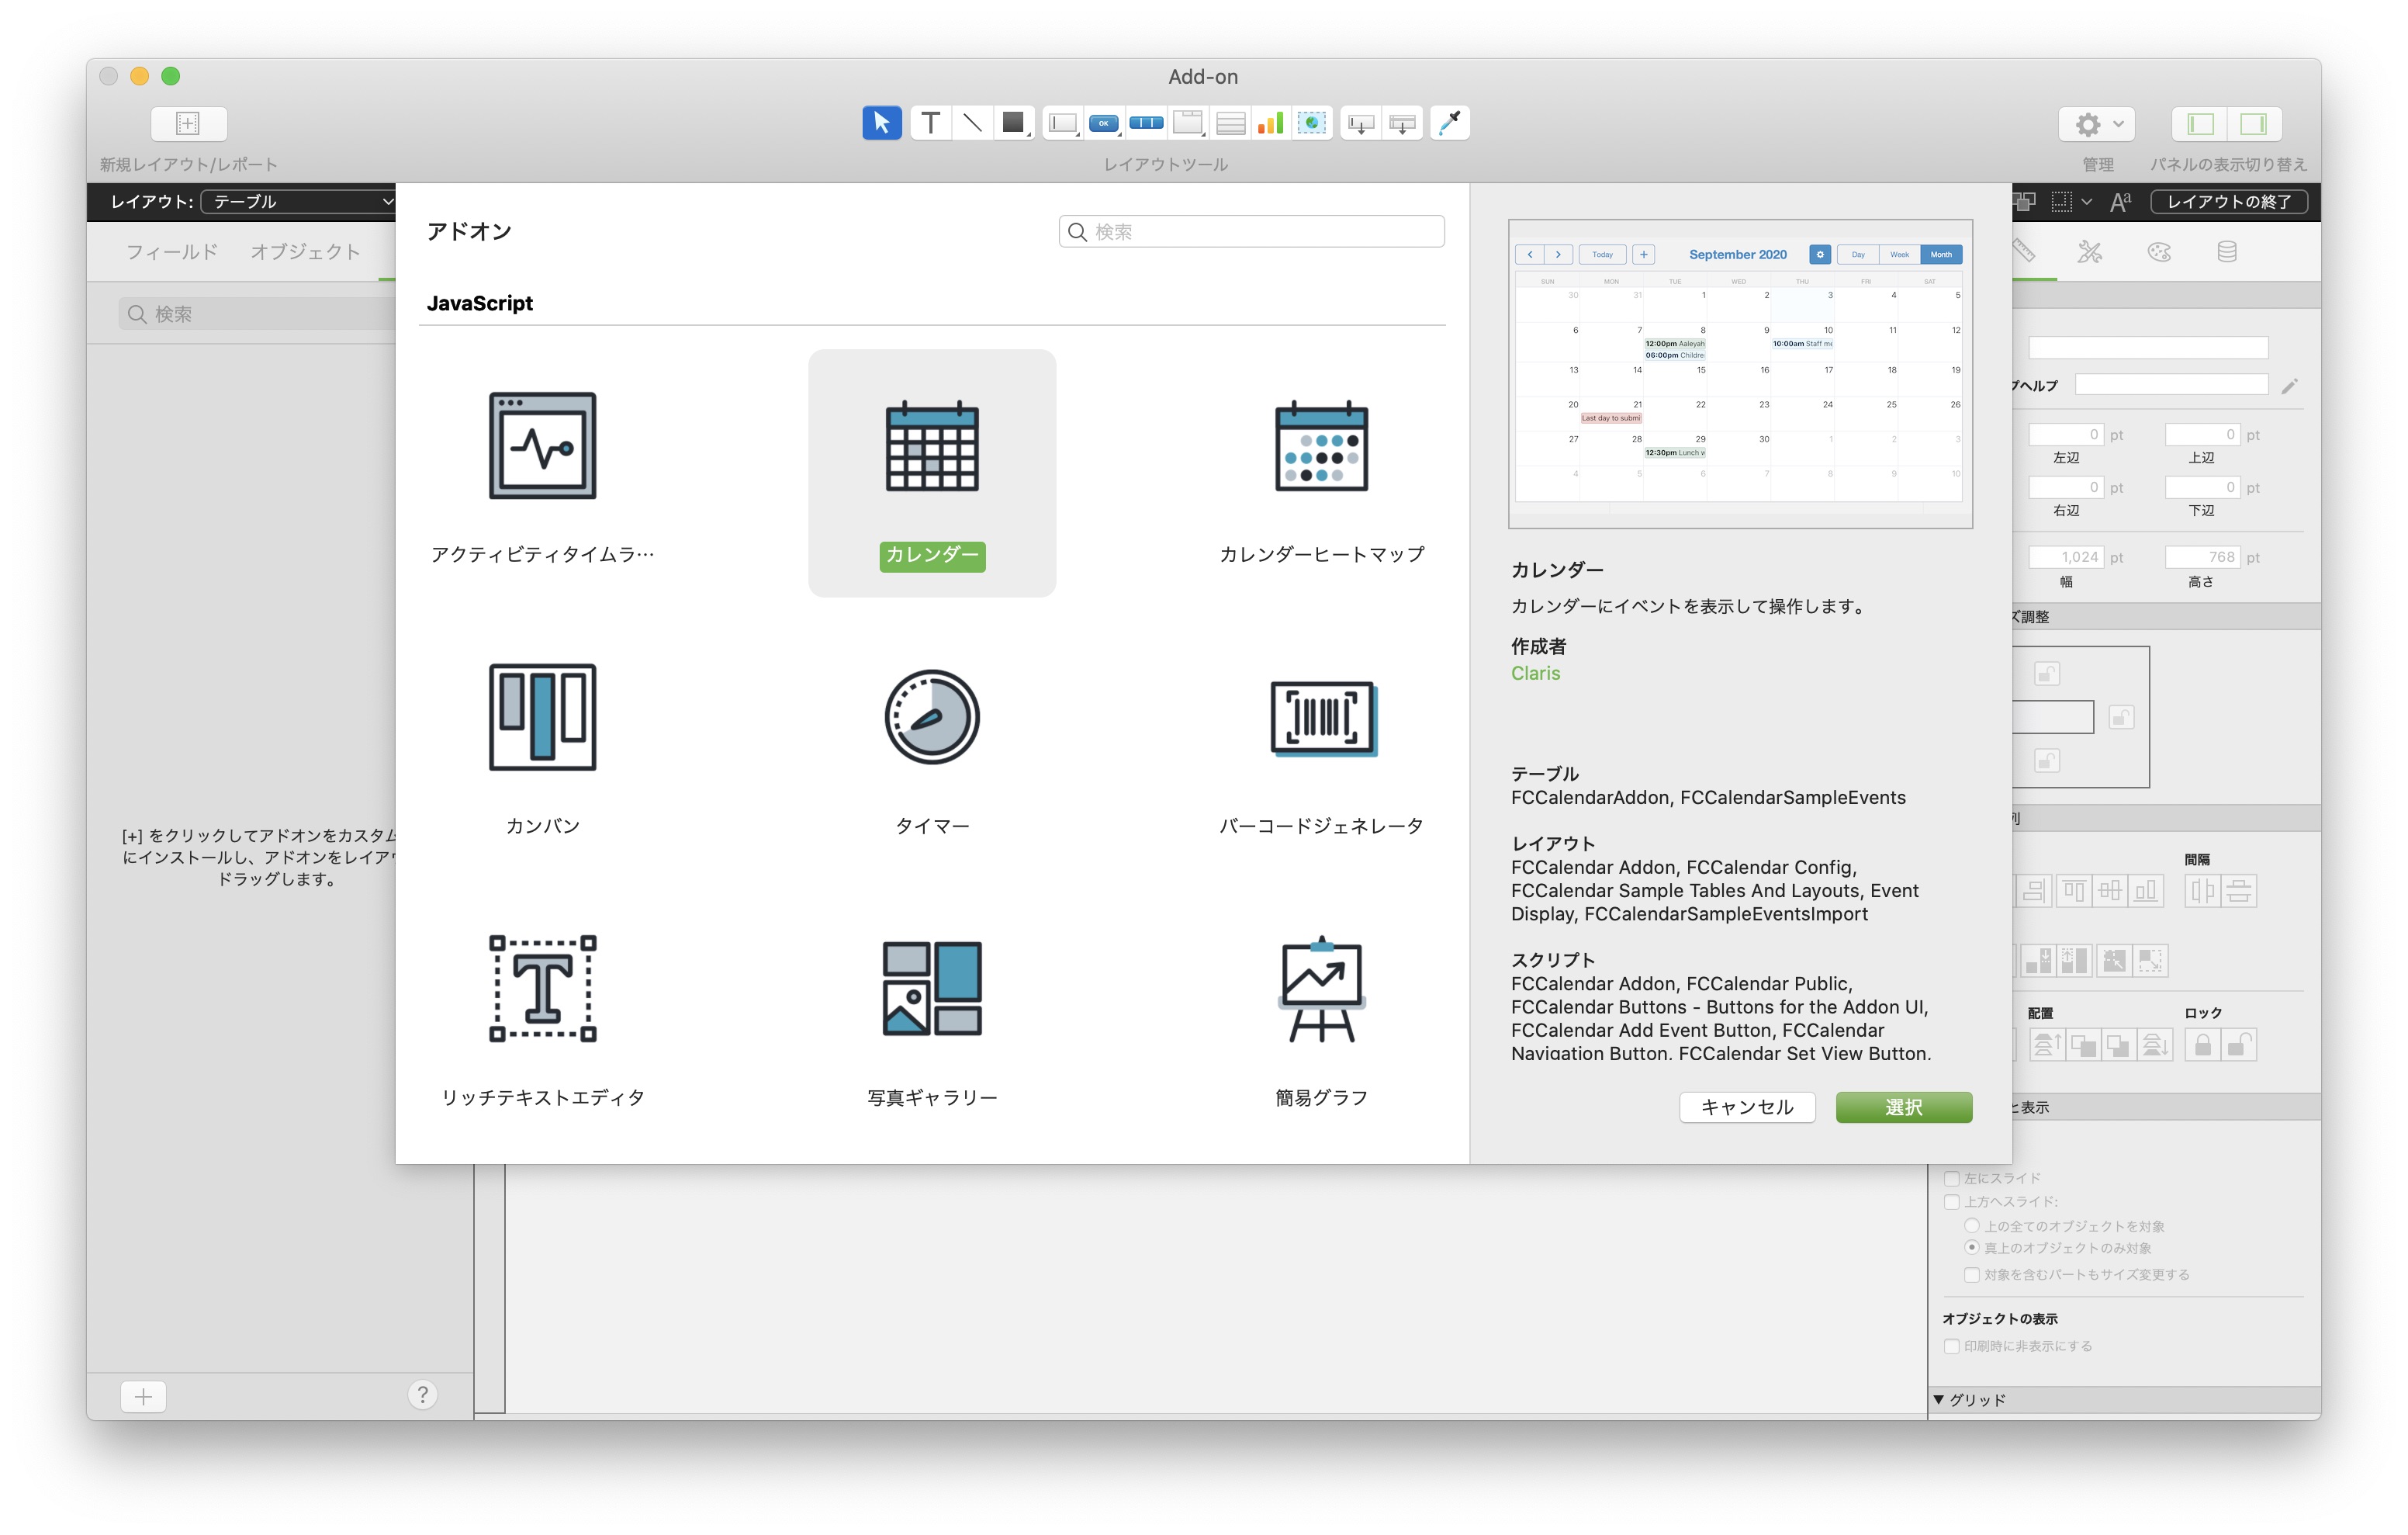Check the 印刷時に非表示にする option
The height and width of the screenshot is (1535, 2408).
(x=1951, y=1346)
